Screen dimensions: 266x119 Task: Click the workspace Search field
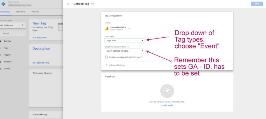point(13,34)
